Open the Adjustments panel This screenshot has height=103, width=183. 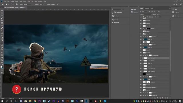pos(118,12)
